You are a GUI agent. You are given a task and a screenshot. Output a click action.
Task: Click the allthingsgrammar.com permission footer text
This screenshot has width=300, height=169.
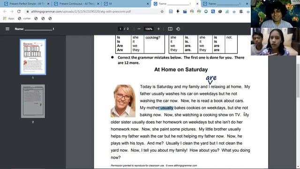(154, 166)
